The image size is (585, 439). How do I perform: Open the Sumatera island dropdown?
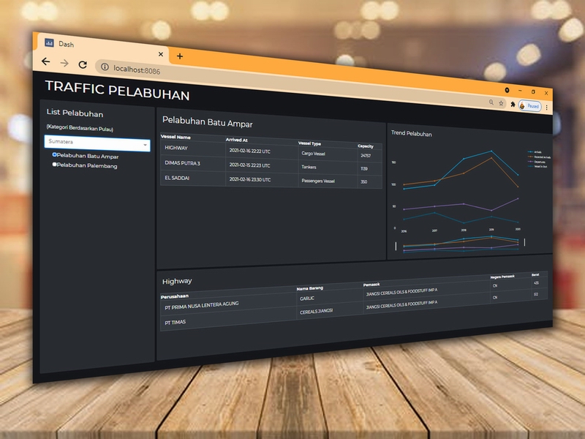pos(97,143)
